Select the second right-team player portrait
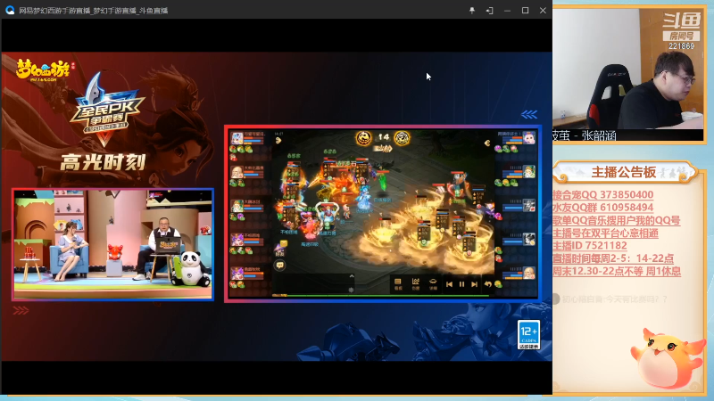Screen dimensions: 714x401 click(x=528, y=171)
